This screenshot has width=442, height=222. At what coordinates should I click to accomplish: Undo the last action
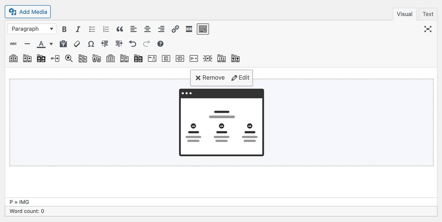point(133,44)
